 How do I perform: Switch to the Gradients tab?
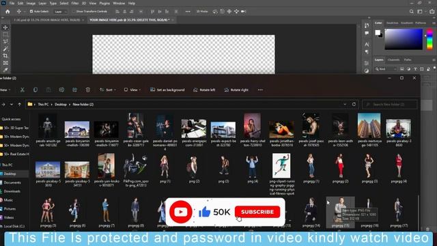point(407,23)
